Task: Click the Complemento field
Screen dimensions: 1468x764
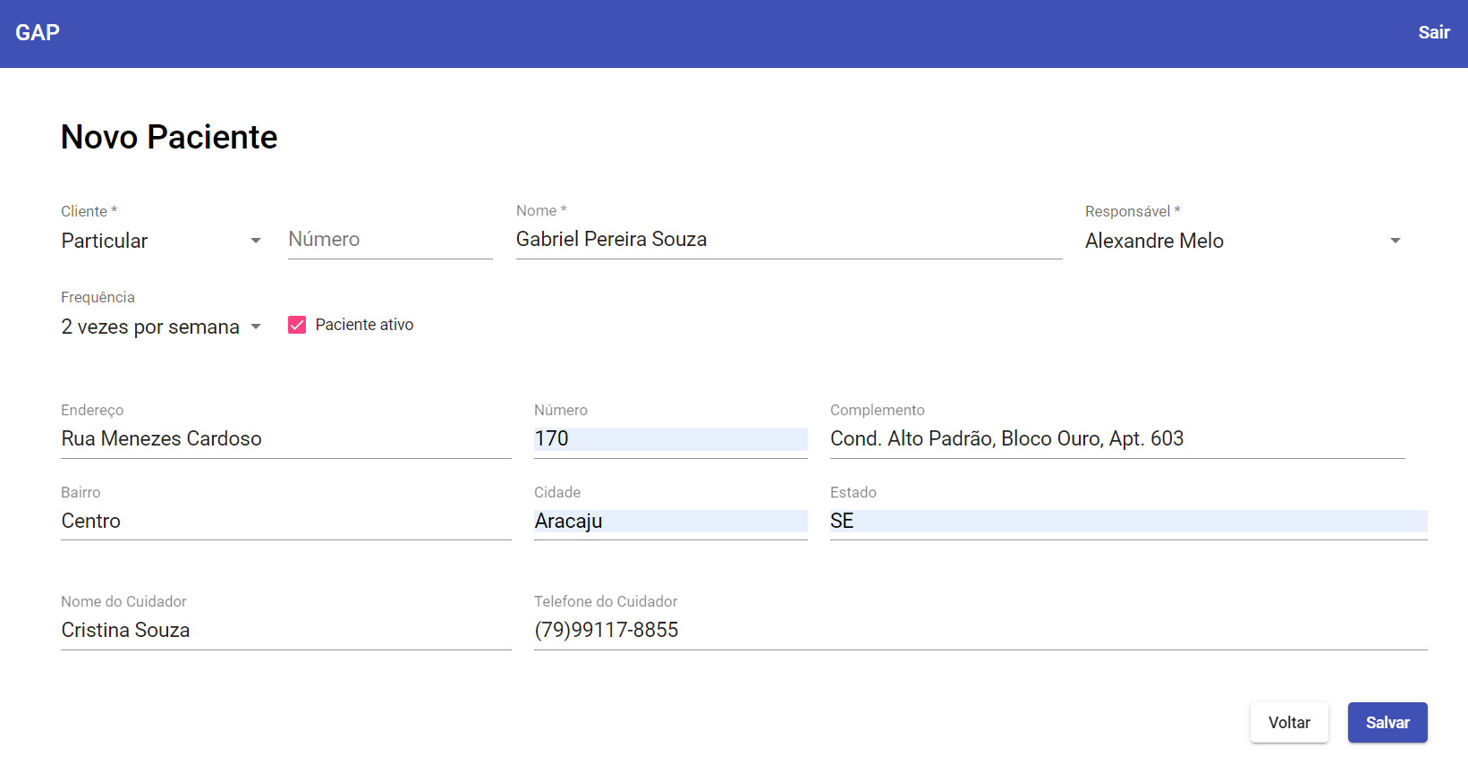Action: pos(1116,438)
